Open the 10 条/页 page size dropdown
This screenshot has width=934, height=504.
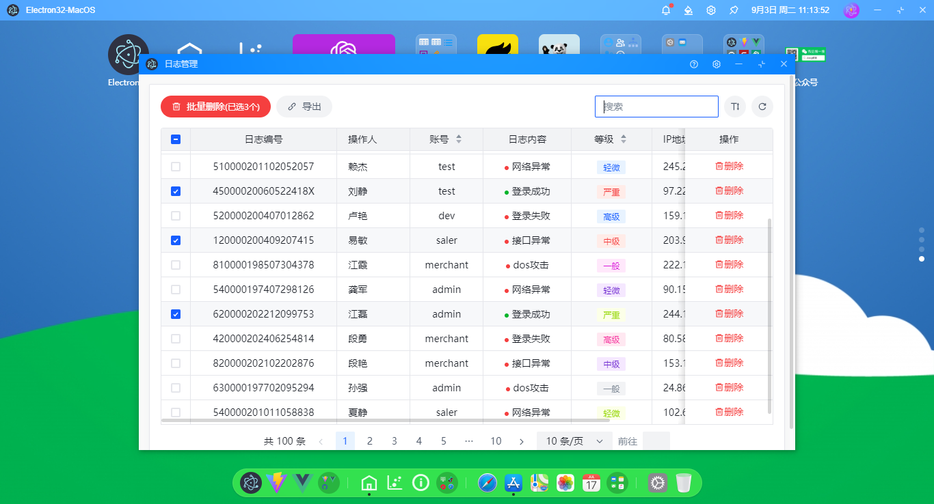coord(574,441)
